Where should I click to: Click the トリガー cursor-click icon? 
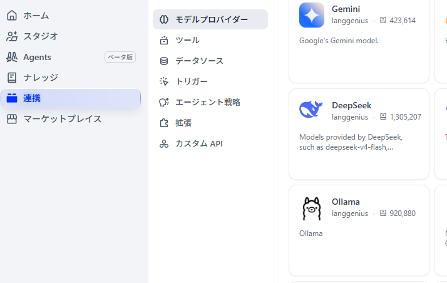[164, 81]
